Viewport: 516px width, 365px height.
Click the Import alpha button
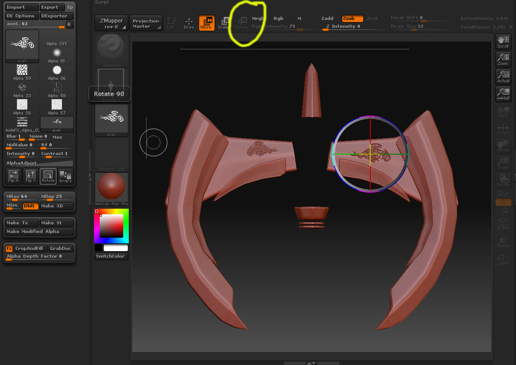(22, 7)
